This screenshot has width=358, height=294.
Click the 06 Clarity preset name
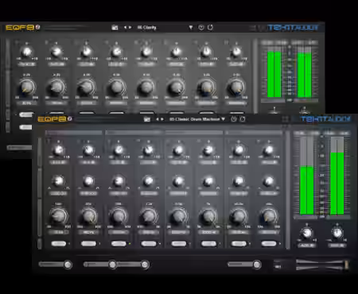(x=146, y=27)
